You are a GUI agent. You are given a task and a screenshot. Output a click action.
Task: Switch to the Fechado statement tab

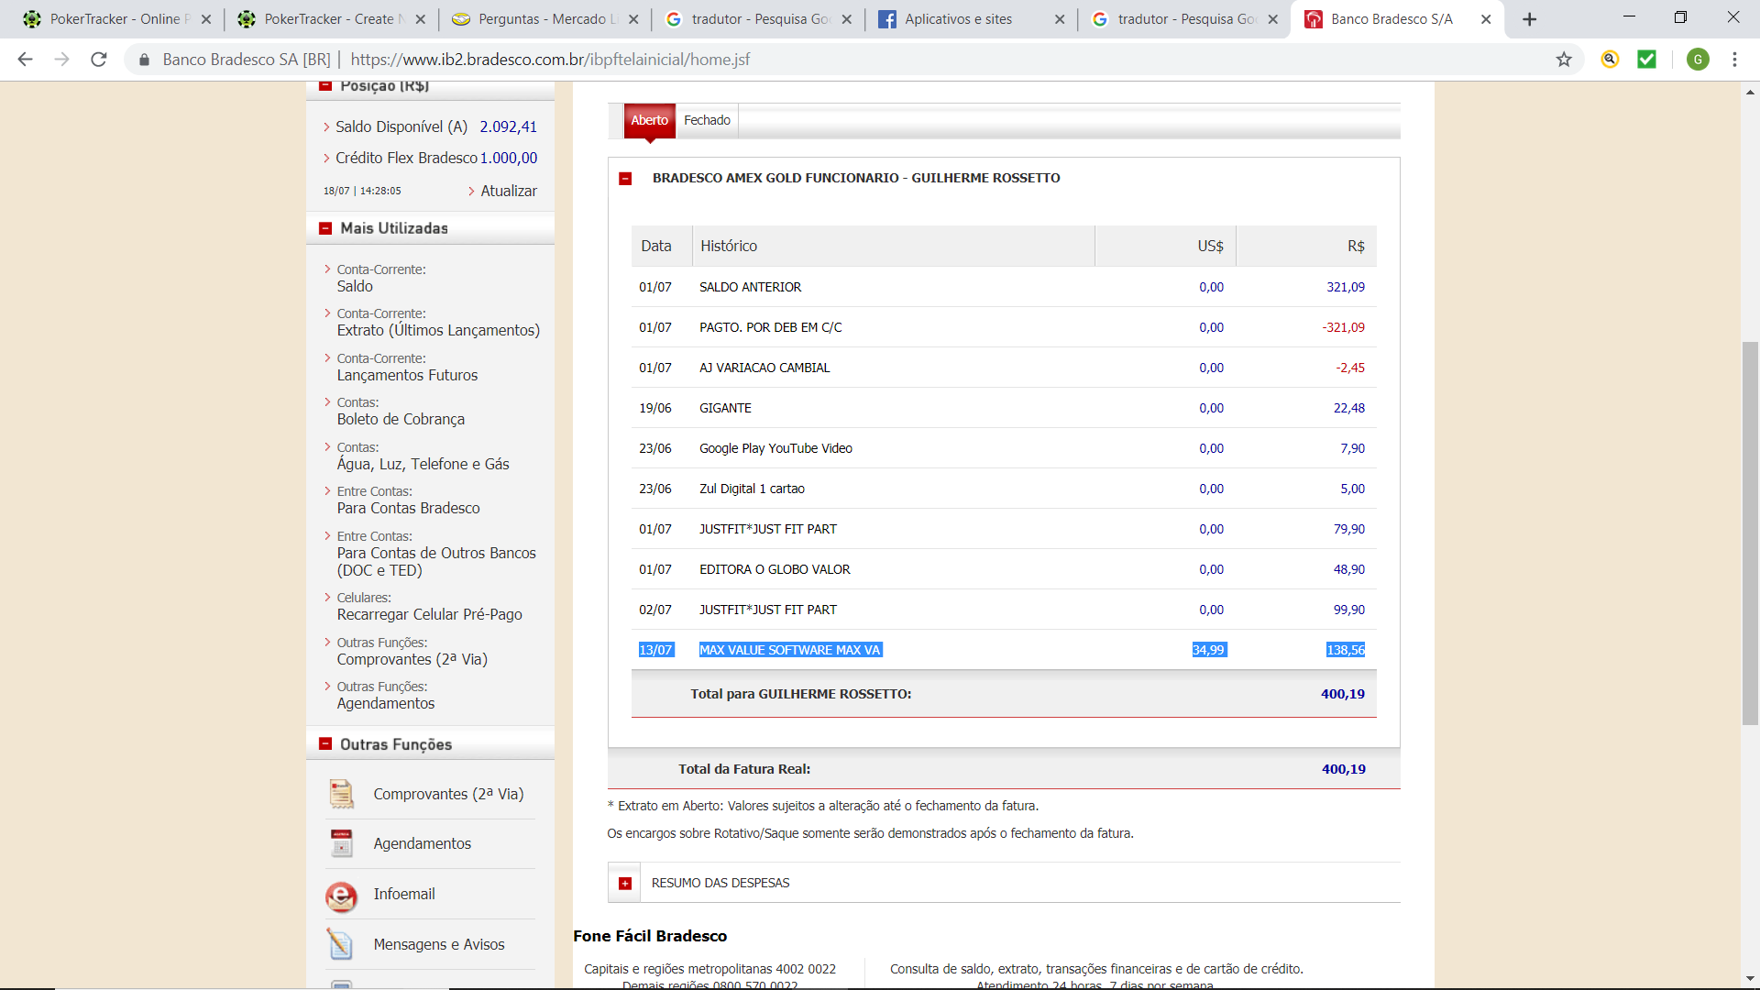707,120
